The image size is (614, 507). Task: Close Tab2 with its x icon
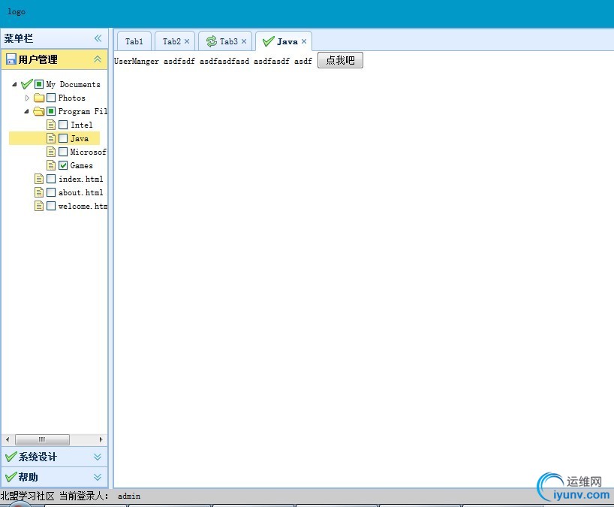click(187, 41)
